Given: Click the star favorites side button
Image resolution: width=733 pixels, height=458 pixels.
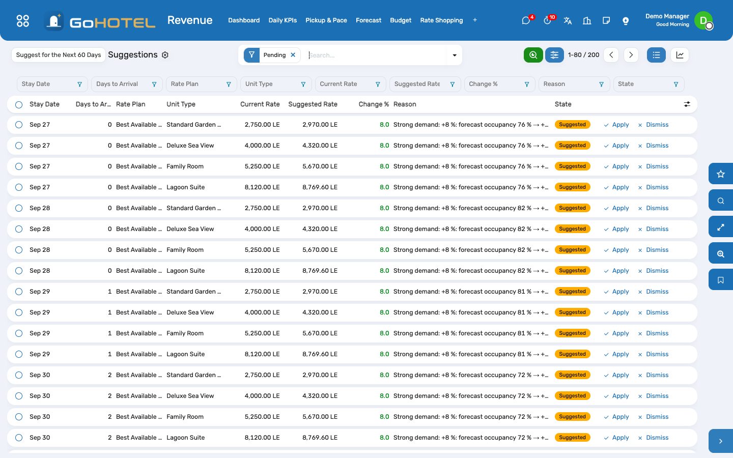Looking at the screenshot, I should [721, 174].
